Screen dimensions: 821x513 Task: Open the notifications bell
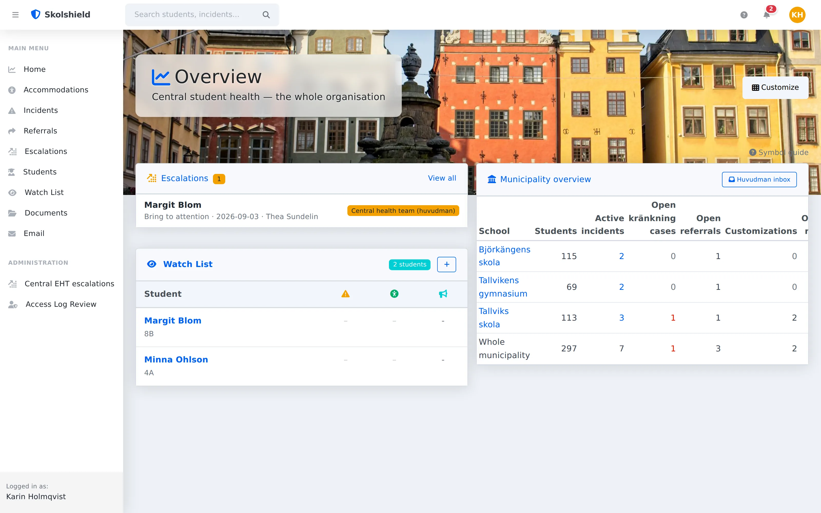(x=766, y=15)
